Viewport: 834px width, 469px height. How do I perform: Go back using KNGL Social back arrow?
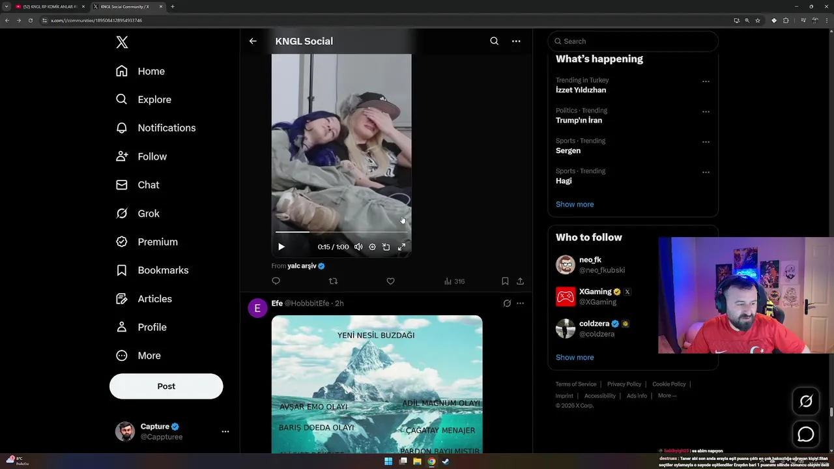coord(253,41)
